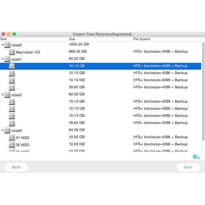Click the rdisk0 drive icon
The width and height of the screenshot is (205, 205).
click(7, 45)
